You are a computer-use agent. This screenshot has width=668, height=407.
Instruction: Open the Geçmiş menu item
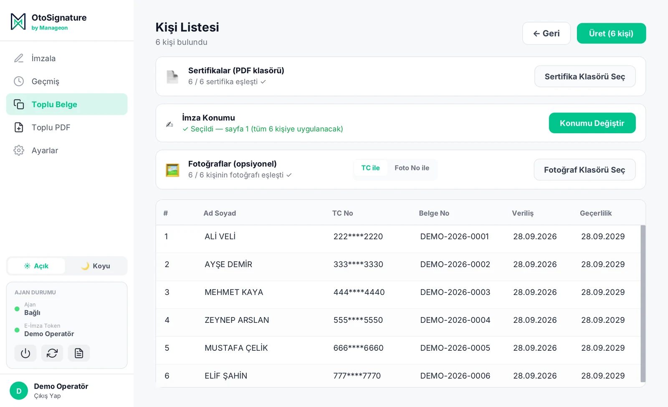pyautogui.click(x=67, y=81)
